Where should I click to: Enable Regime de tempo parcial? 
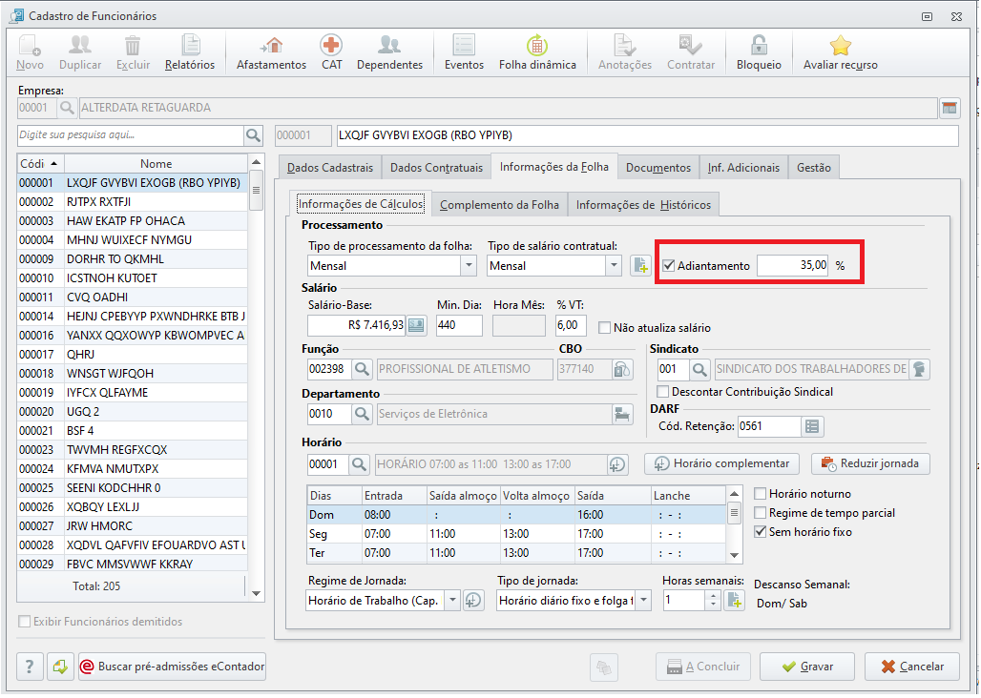tap(761, 513)
